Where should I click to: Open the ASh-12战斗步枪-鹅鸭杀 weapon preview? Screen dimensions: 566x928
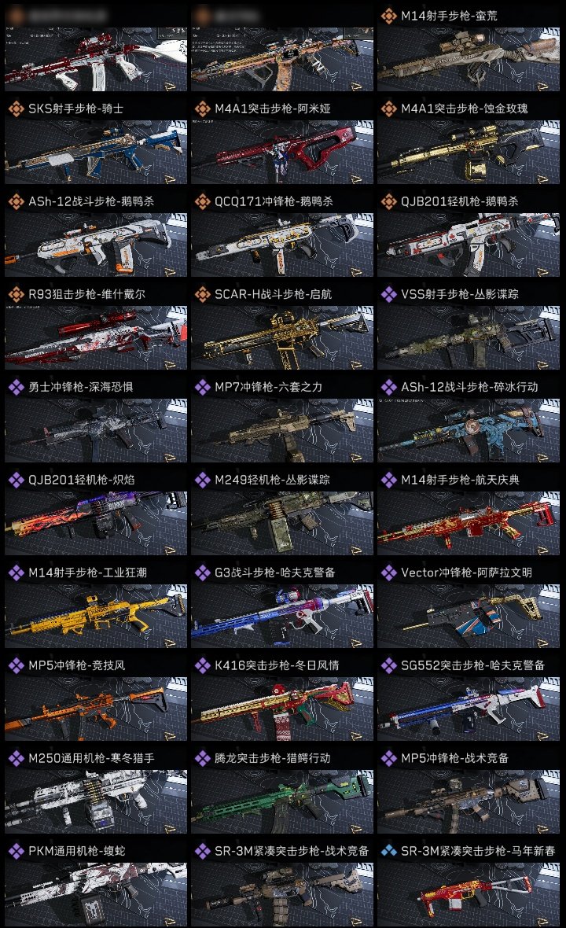tap(96, 245)
